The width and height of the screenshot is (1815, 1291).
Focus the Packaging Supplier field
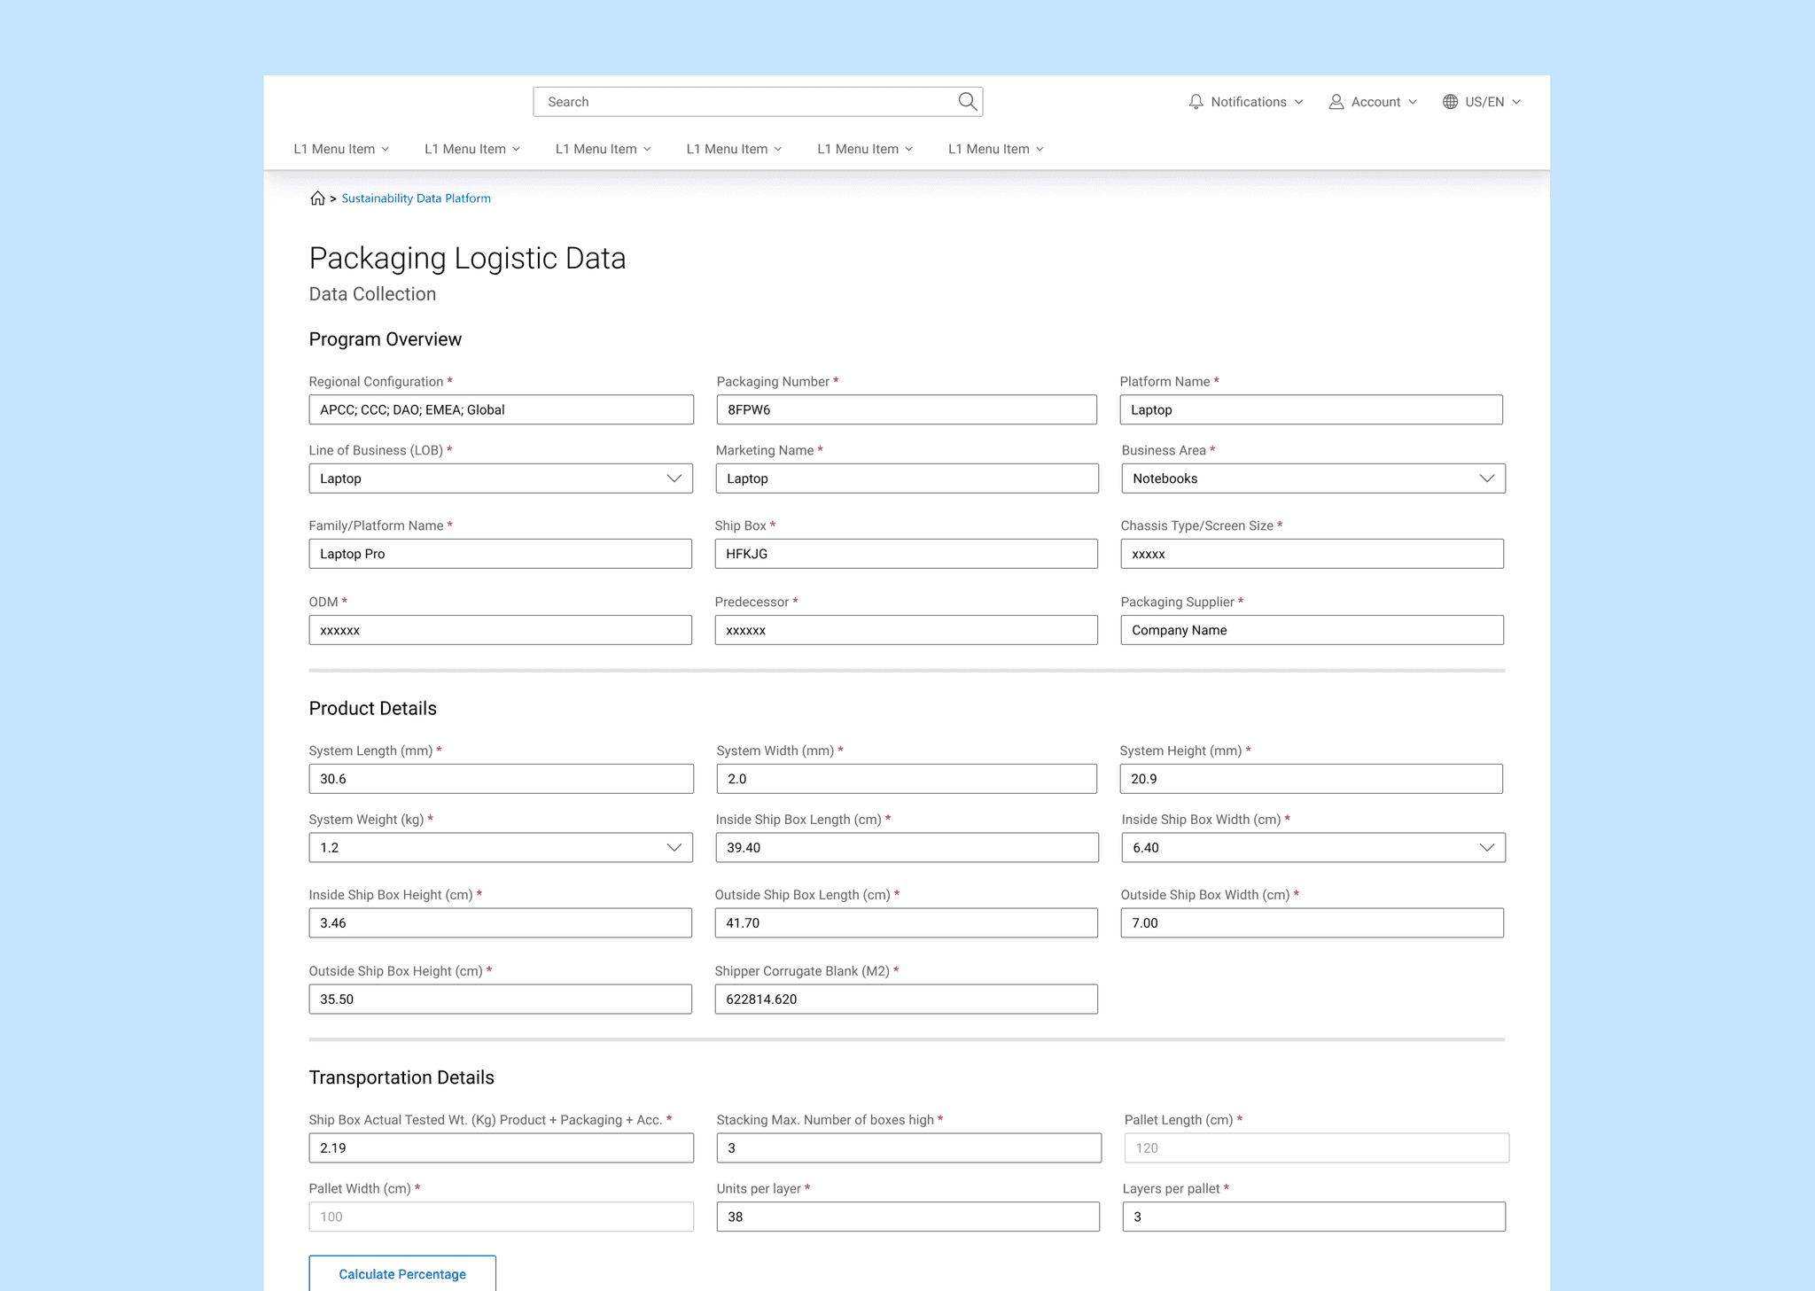point(1312,630)
